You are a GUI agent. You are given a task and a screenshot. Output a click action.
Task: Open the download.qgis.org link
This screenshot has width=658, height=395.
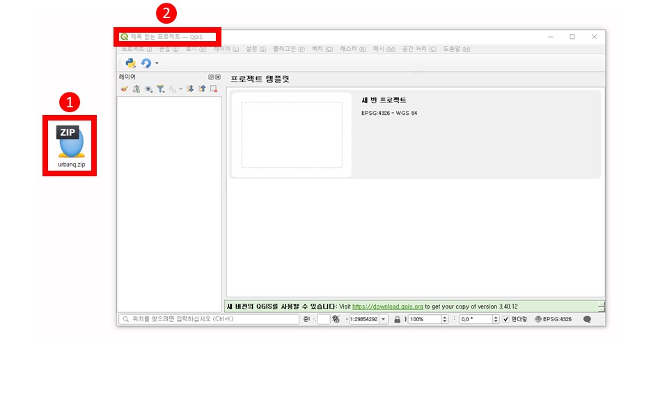point(387,307)
